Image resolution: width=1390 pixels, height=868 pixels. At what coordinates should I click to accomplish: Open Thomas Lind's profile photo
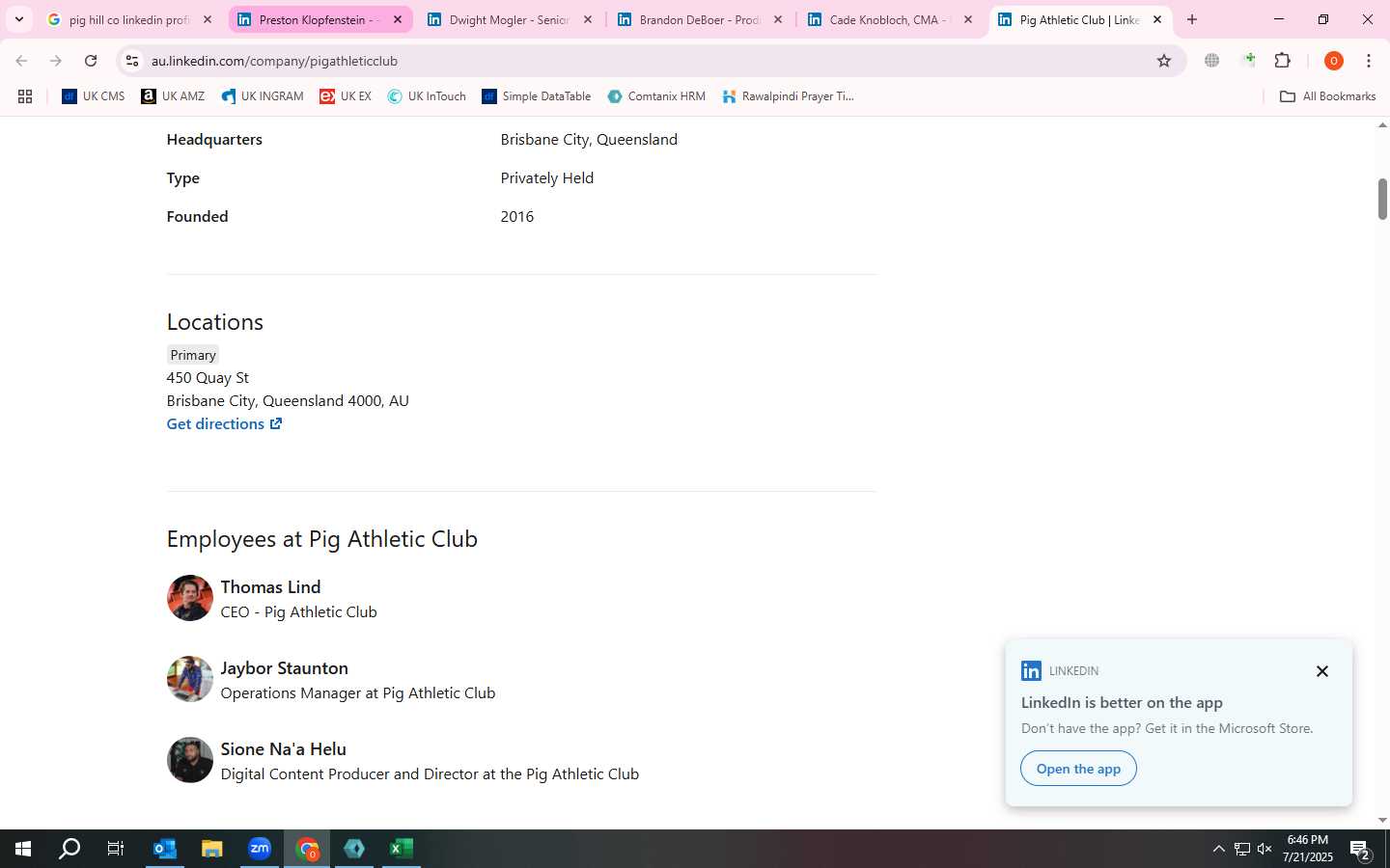pyautogui.click(x=189, y=598)
